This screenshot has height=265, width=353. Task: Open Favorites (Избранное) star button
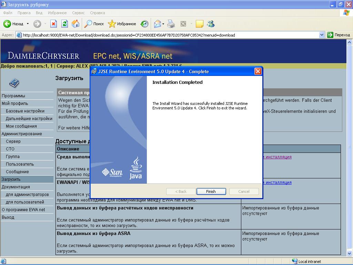122,24
